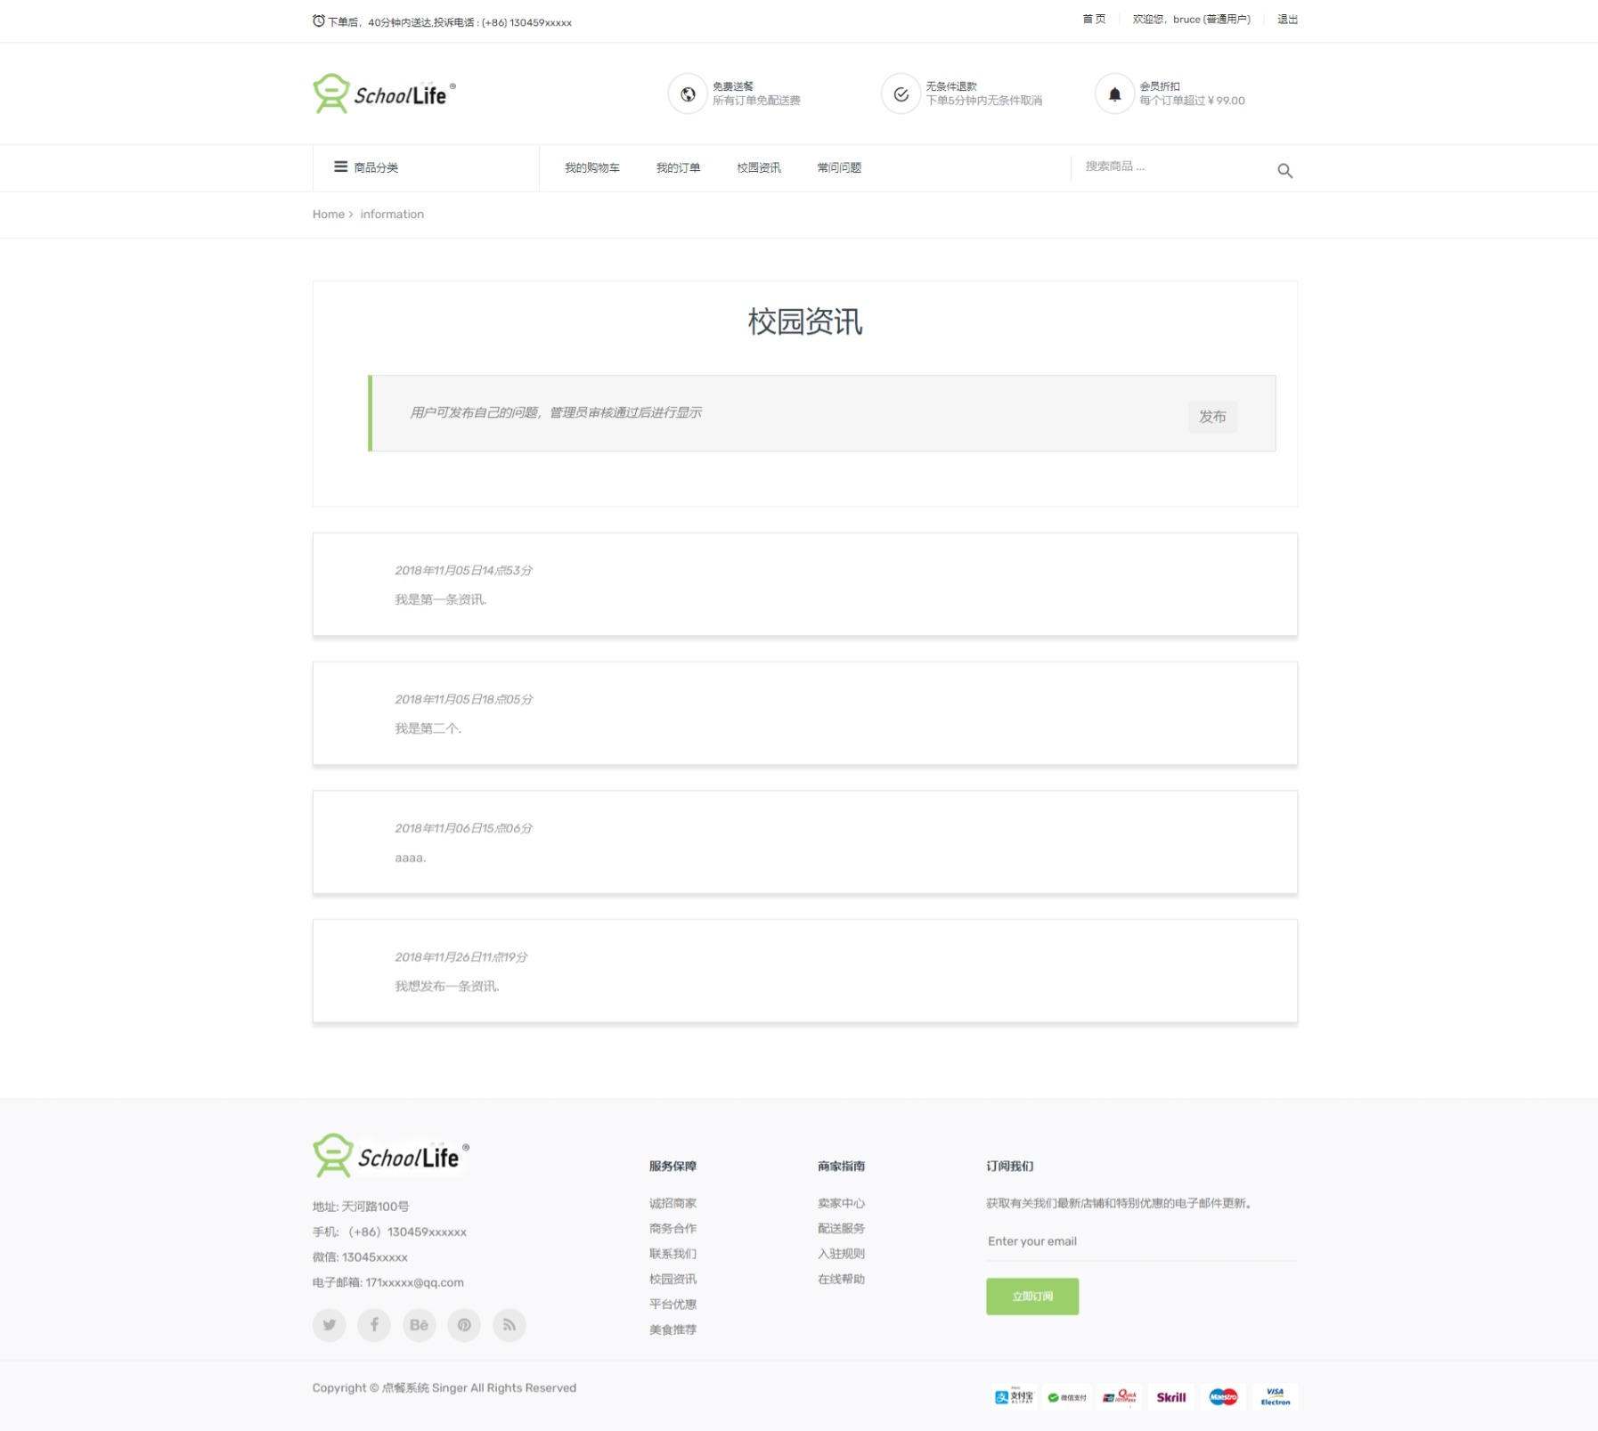Click the footer email 171xxxxx@qq.com
This screenshot has height=1431, width=1598.
click(414, 1282)
